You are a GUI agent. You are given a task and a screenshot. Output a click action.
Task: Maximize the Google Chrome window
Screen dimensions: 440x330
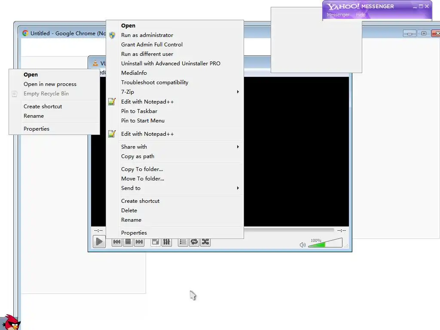click(424, 34)
